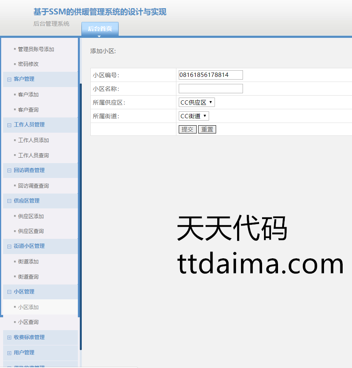Screen dimensions: 352x368
Task: Click the sidebar vertical scrollbar
Action: 81,215
